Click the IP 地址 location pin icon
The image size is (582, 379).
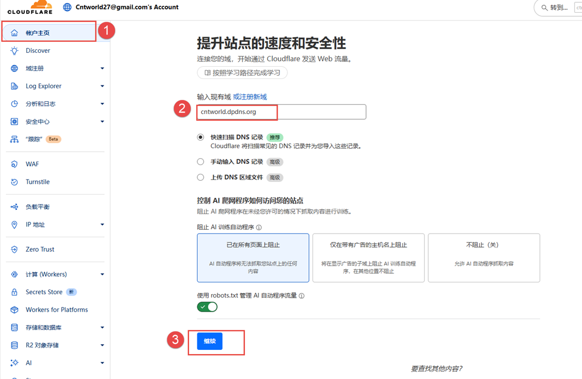(14, 224)
